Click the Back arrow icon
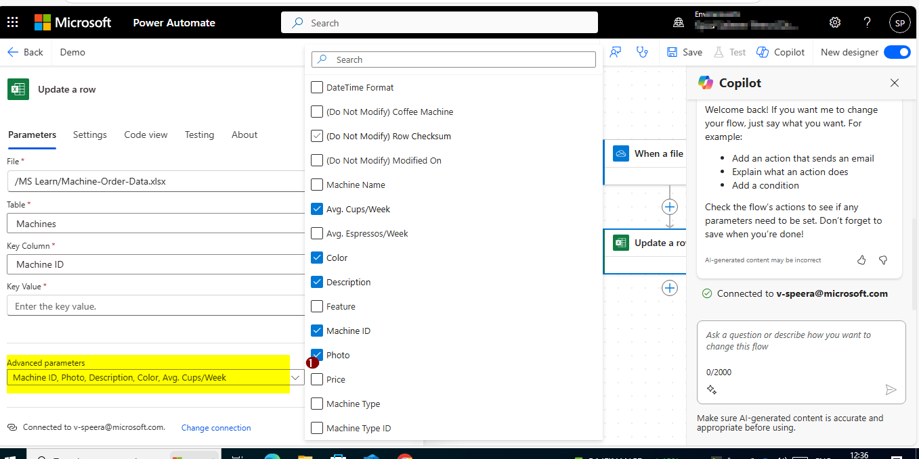 13,52
